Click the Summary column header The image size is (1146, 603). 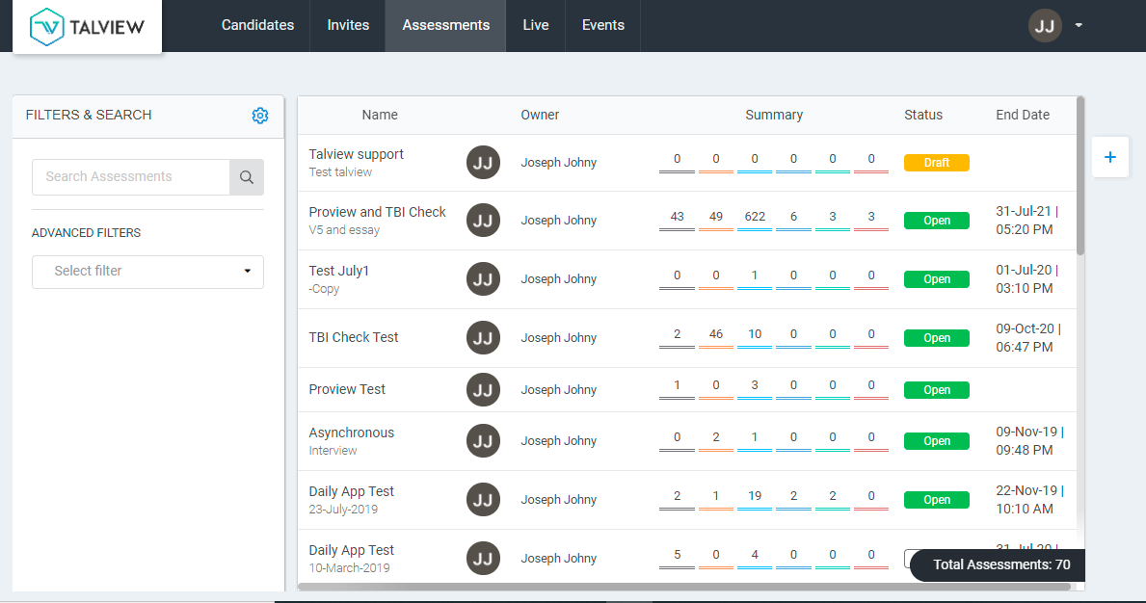774,115
